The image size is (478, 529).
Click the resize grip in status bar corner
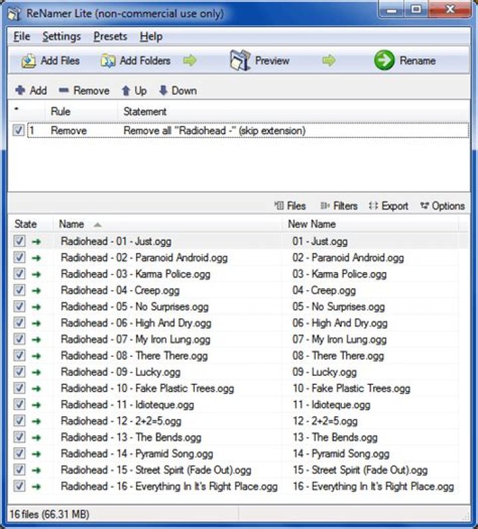point(465,516)
